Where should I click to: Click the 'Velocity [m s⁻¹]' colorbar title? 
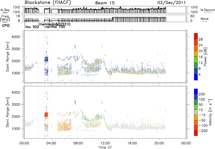pos(210,112)
